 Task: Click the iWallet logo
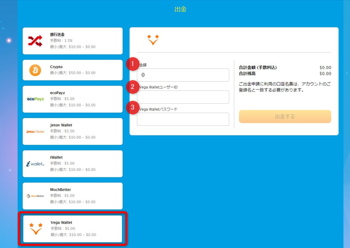(35, 164)
